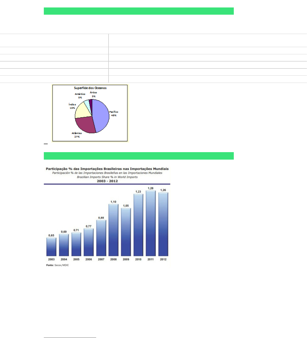Click the green bar at page top
Screen dimensions: 307x338
139,11
